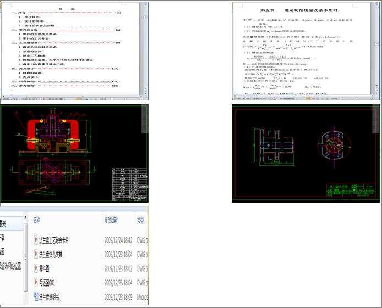Image resolution: width=382 pixels, height=308 pixels.
Task: Click the 六、参考资料 table of contents line
Action: click(x=66, y=86)
